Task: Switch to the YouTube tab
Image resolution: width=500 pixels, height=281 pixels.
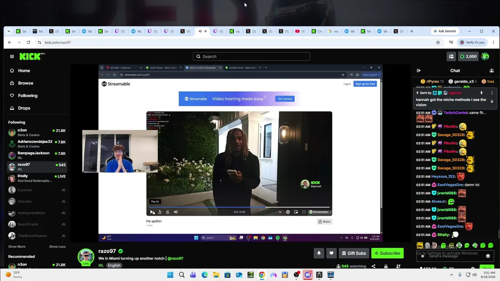Action: (300, 31)
